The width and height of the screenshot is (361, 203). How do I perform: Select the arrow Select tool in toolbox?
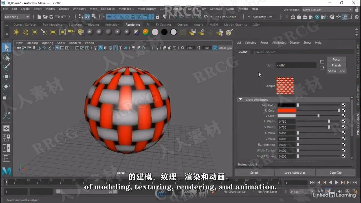coord(6,48)
